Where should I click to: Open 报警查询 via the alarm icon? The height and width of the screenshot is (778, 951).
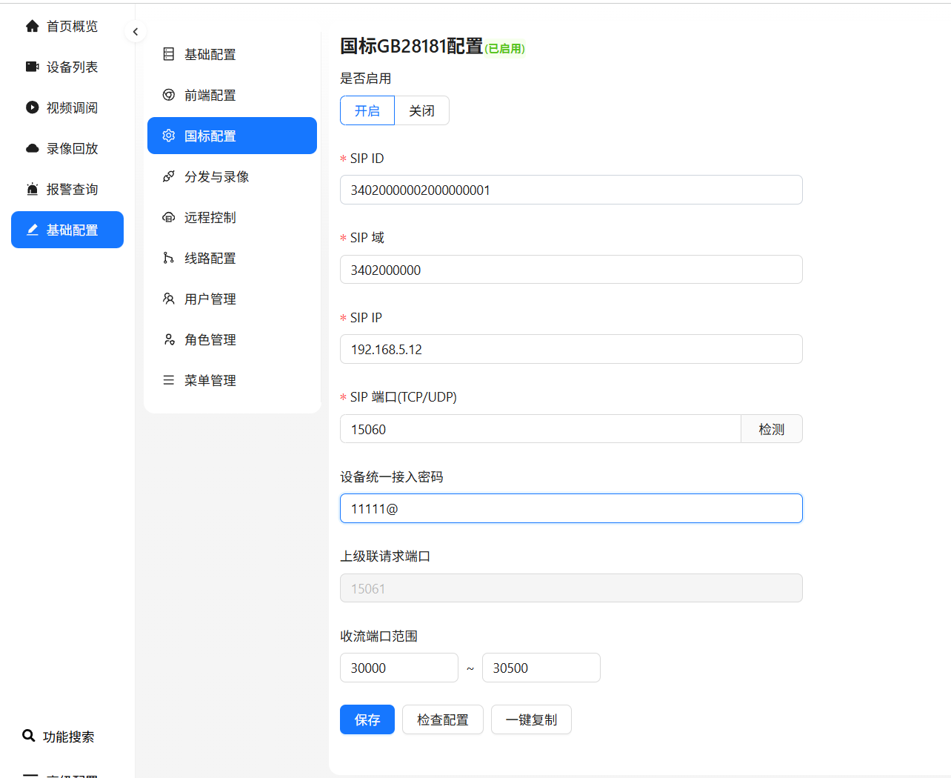[x=33, y=189]
